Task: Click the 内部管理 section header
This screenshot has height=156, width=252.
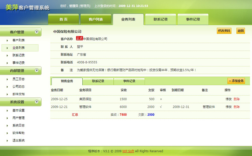Action: 20,71
